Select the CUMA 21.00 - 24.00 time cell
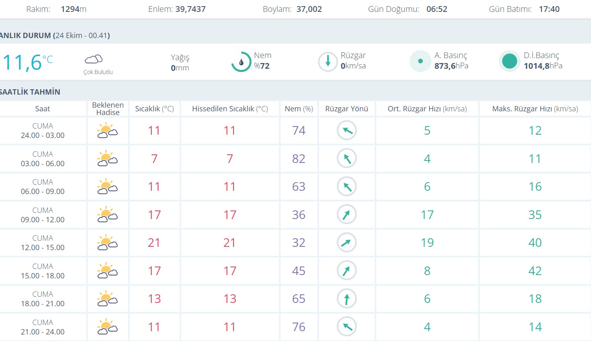This screenshot has width=591, height=341. tap(43, 327)
